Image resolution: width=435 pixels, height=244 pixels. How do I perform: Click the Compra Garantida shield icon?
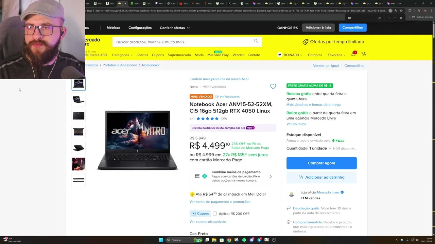289,222
